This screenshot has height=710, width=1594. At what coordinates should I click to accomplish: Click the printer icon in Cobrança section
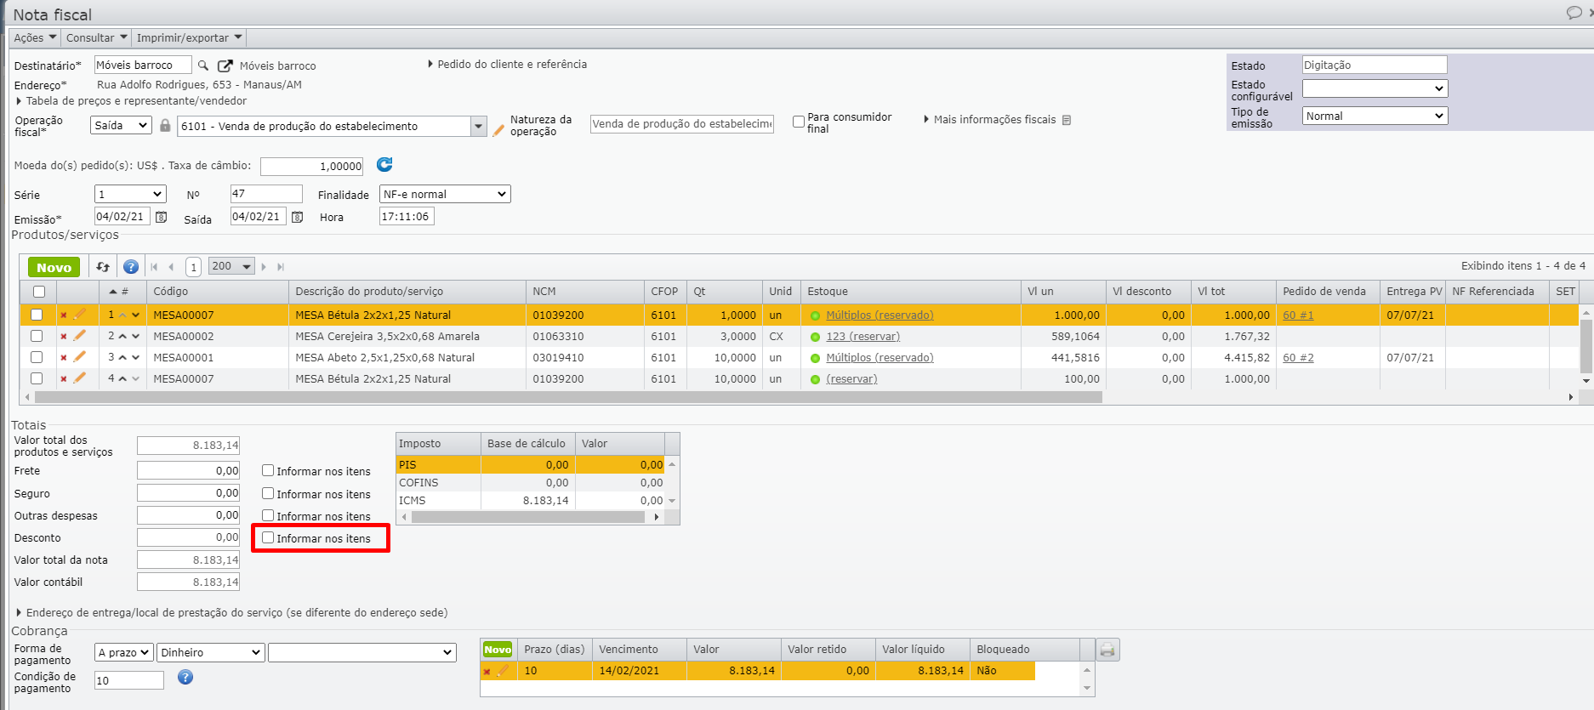click(x=1107, y=650)
